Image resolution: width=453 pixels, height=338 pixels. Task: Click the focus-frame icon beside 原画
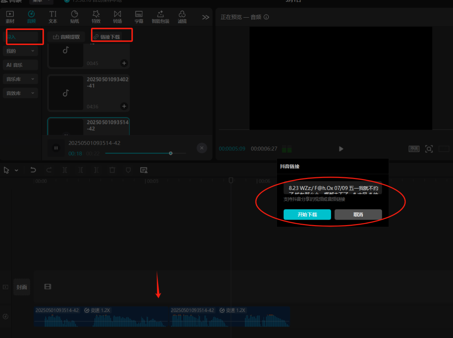coord(429,149)
